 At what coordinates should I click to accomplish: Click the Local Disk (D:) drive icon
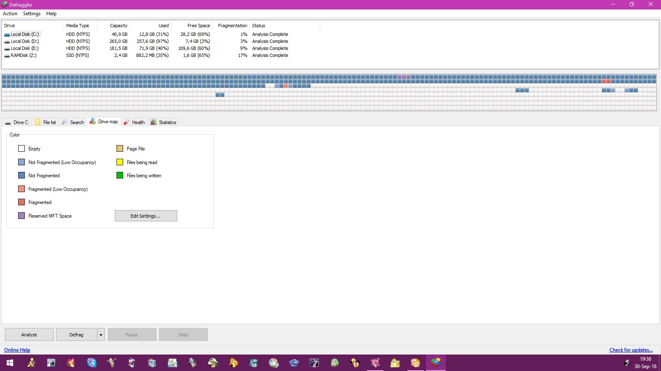(7, 42)
